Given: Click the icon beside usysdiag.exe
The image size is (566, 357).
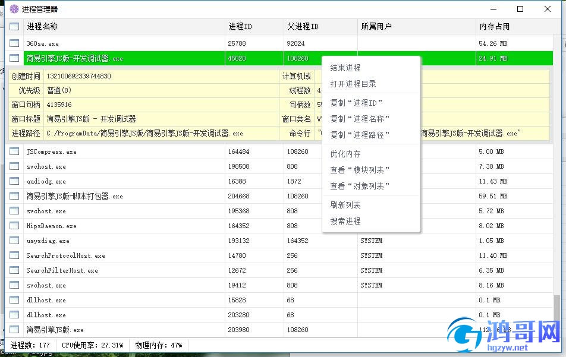Looking at the screenshot, I should click(x=14, y=241).
